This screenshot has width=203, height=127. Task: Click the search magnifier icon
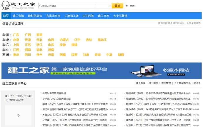pos(40,6)
